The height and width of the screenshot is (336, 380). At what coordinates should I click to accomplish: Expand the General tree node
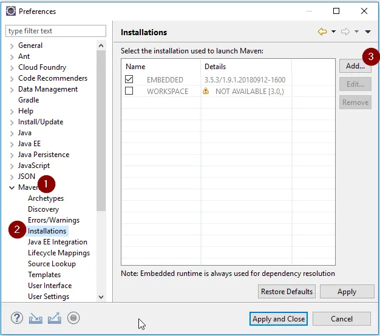point(12,45)
